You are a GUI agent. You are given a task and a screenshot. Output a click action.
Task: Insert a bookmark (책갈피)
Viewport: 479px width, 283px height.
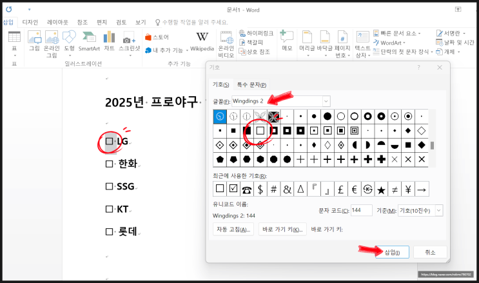[x=251, y=42]
